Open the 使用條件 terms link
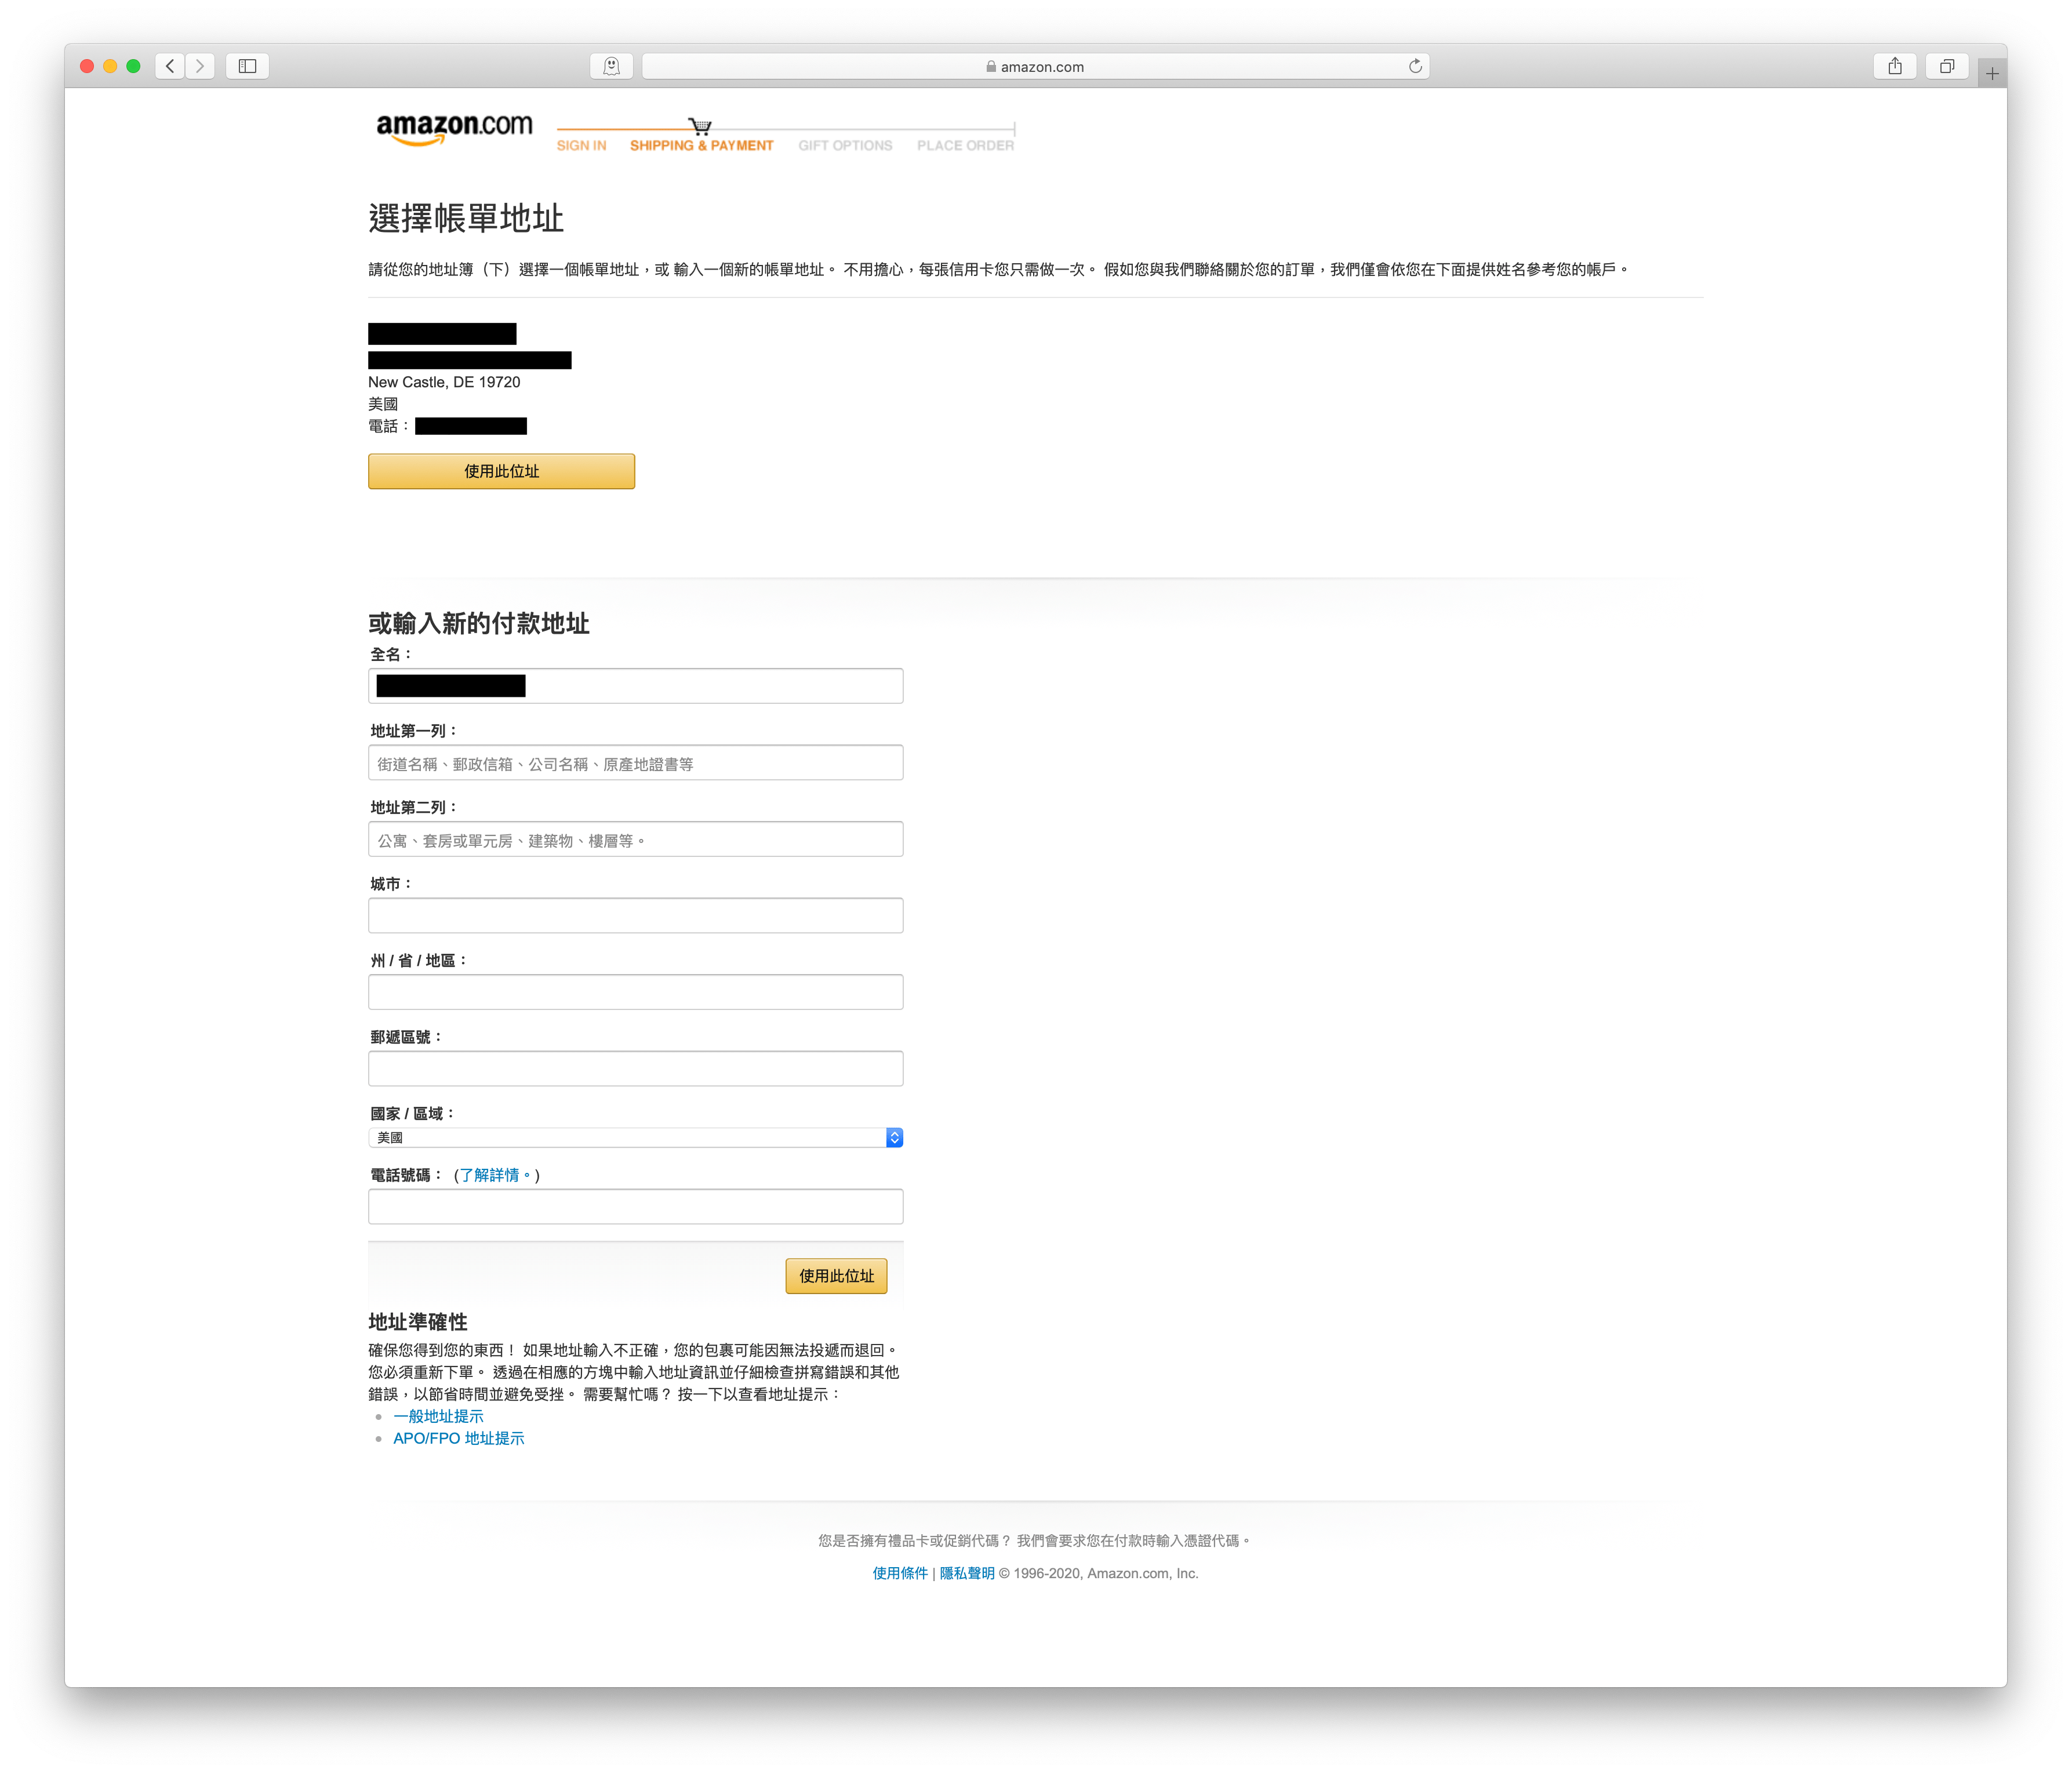 tap(900, 1573)
